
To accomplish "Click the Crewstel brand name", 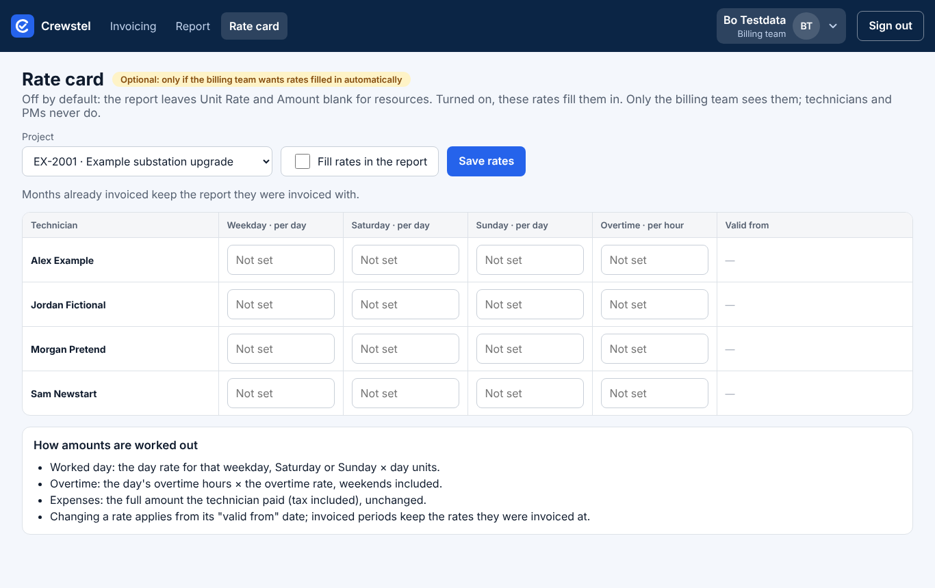I will click(66, 26).
